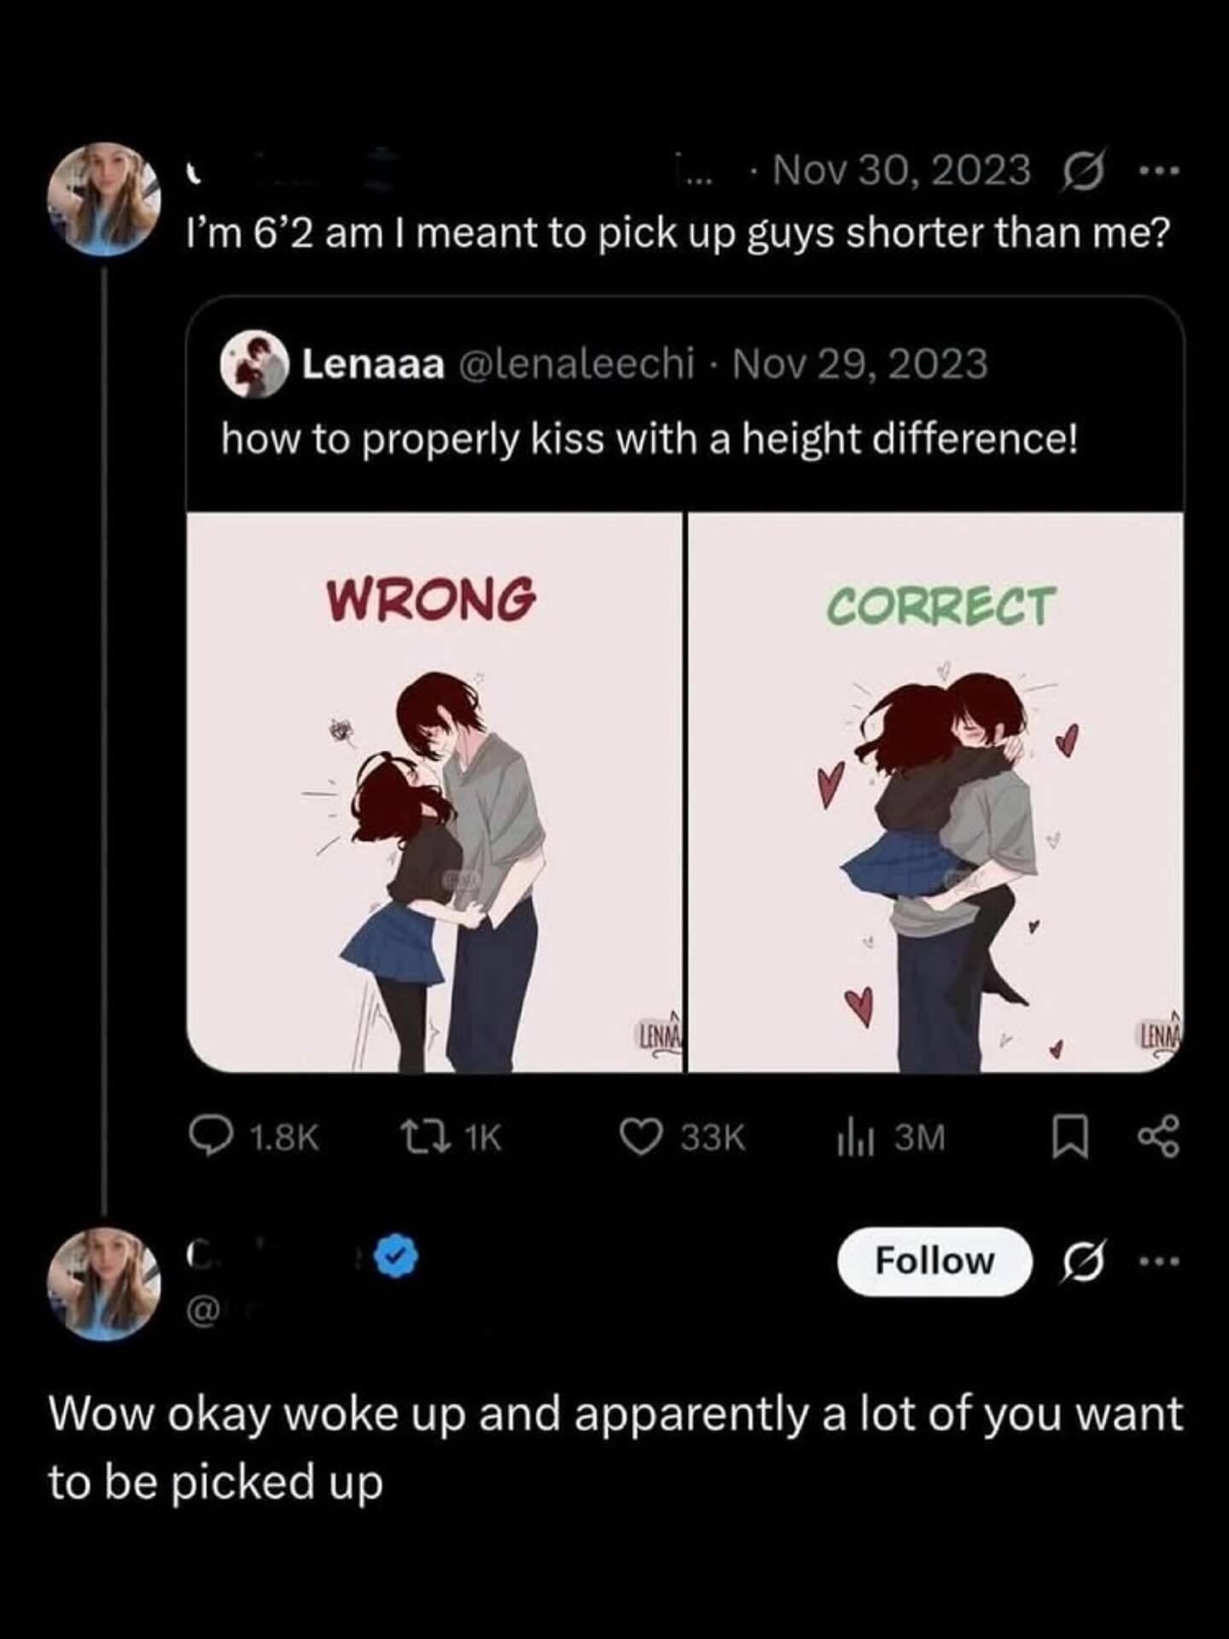Click the blue verified badge on reply
Viewport: 1229px width, 1639px height.
[x=397, y=1257]
